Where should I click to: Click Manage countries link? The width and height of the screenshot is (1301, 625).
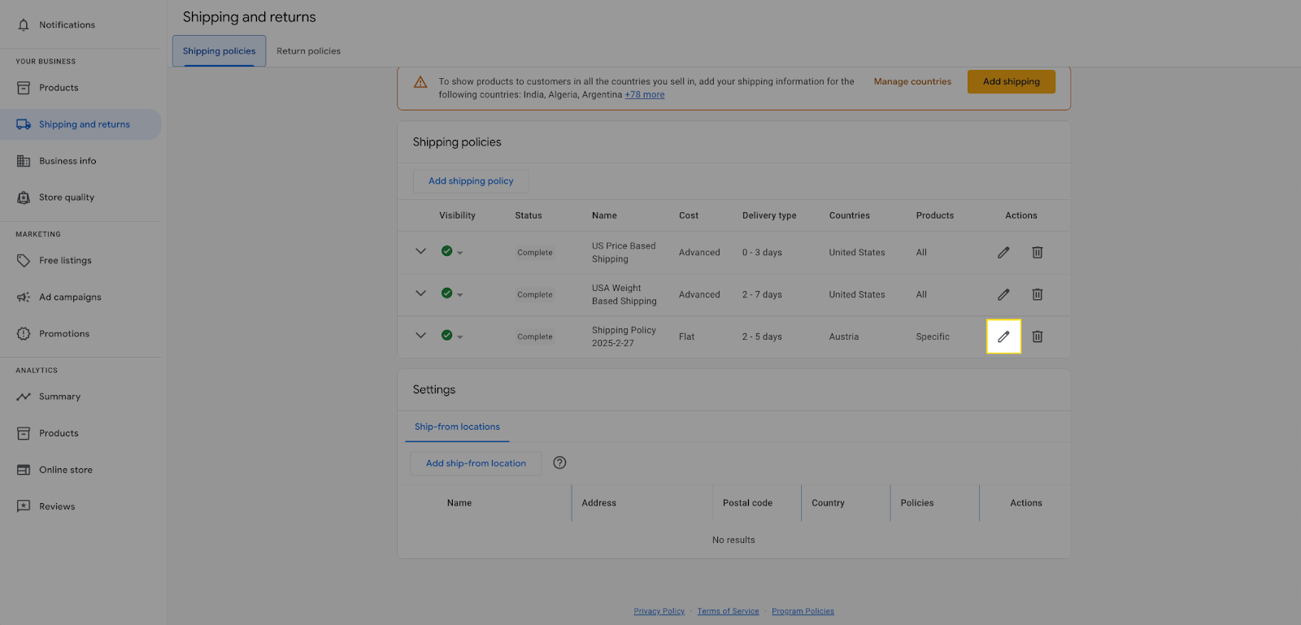click(912, 81)
